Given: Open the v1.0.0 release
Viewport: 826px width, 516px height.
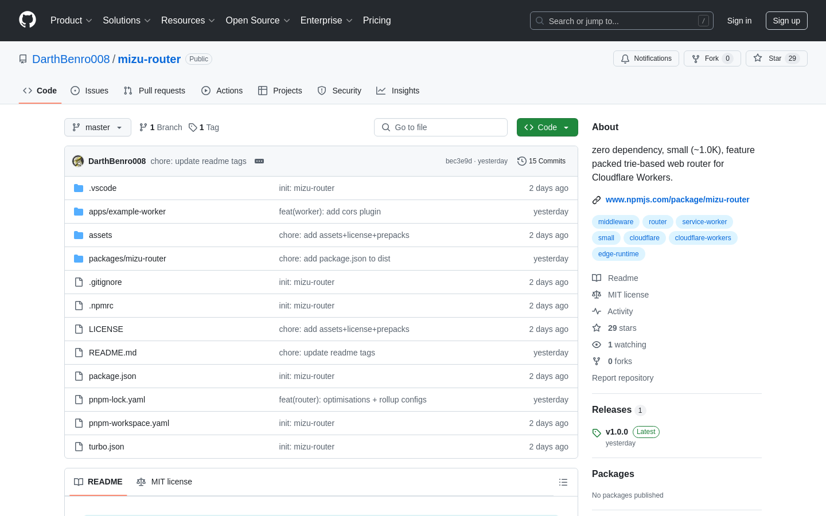Looking at the screenshot, I should pos(617,432).
